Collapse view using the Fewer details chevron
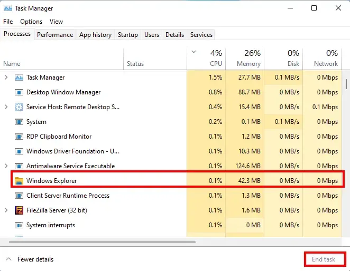The image size is (350, 271). point(8,259)
